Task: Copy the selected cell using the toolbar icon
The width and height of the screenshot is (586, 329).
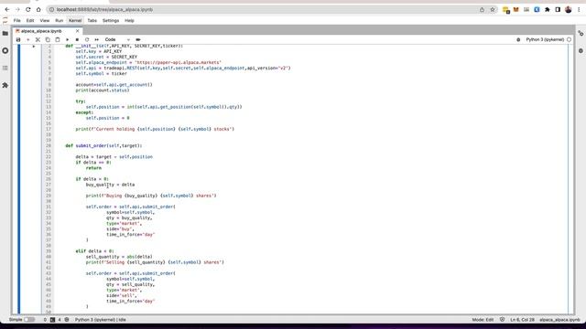Action: coord(48,39)
